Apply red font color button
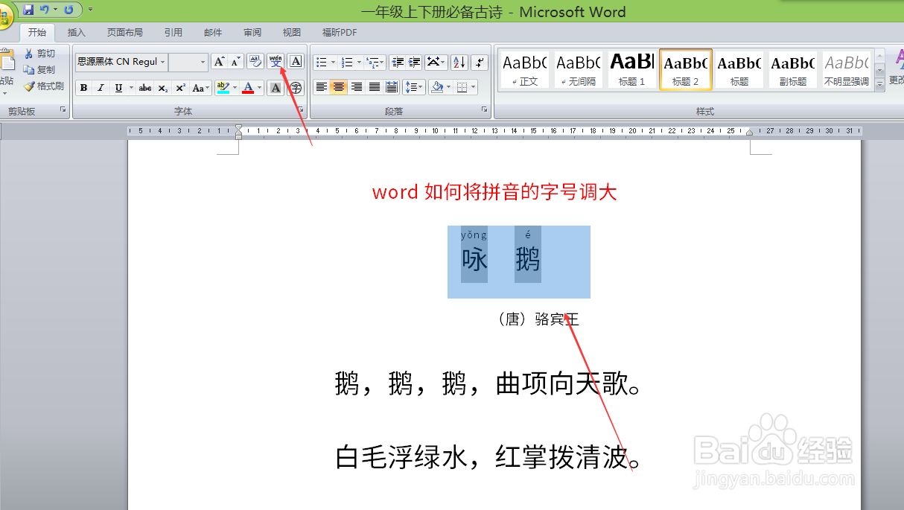The width and height of the screenshot is (904, 510). tap(248, 88)
